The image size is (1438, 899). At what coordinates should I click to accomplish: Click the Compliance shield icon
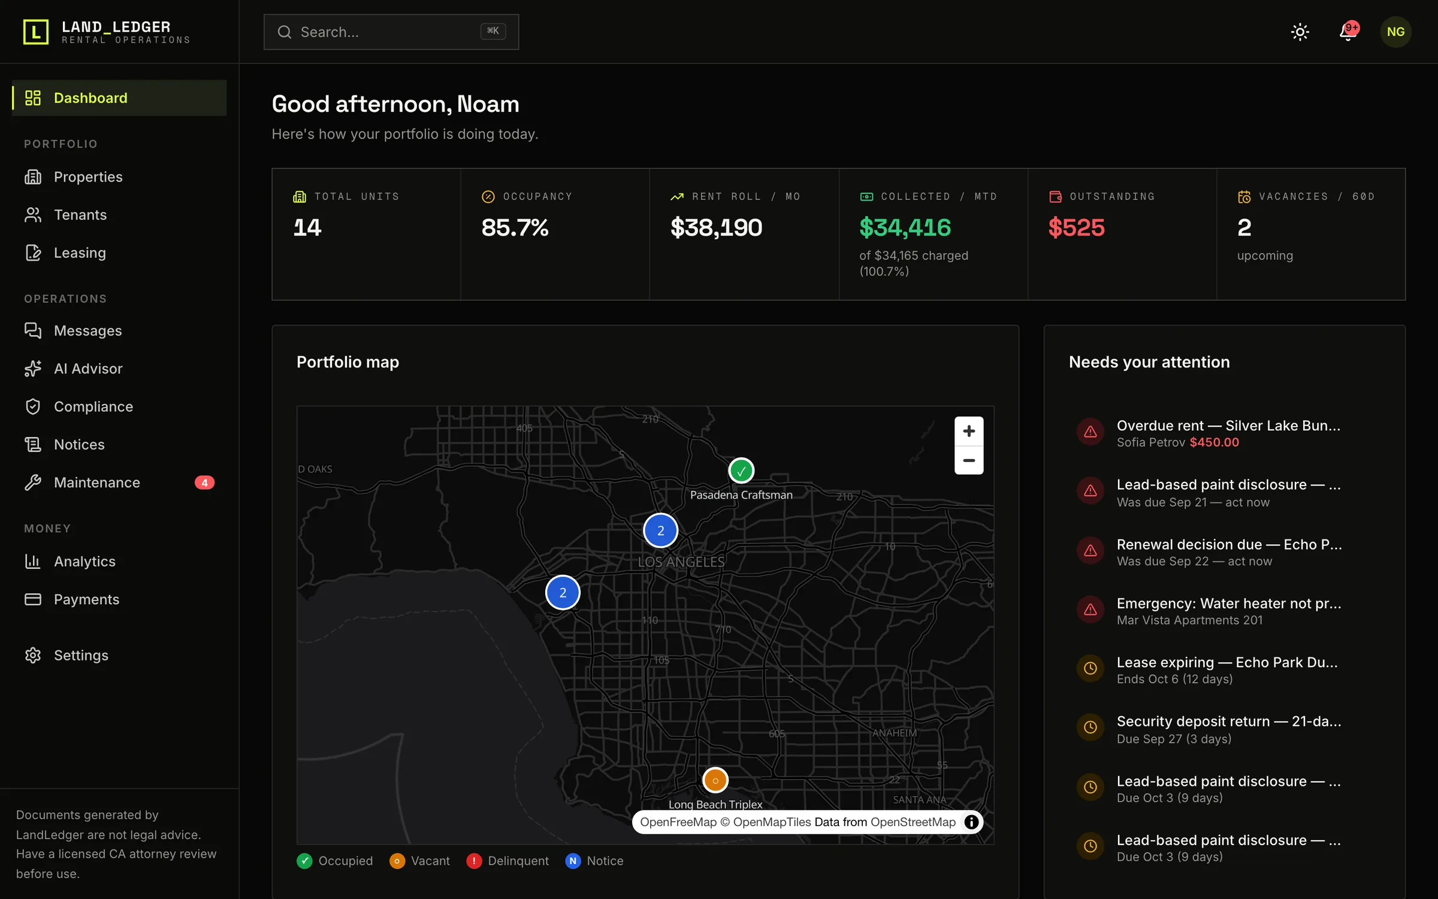coord(33,406)
